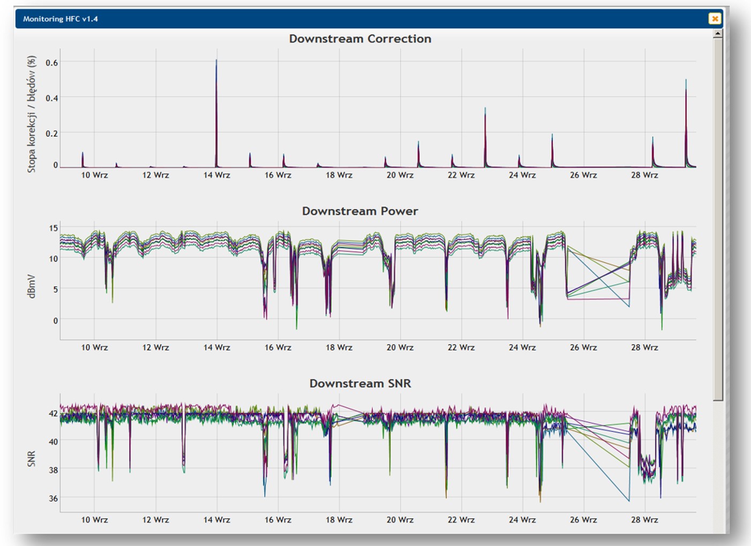Close the Monitoring HFC window
The height and width of the screenshot is (546, 751).
pyautogui.click(x=715, y=19)
